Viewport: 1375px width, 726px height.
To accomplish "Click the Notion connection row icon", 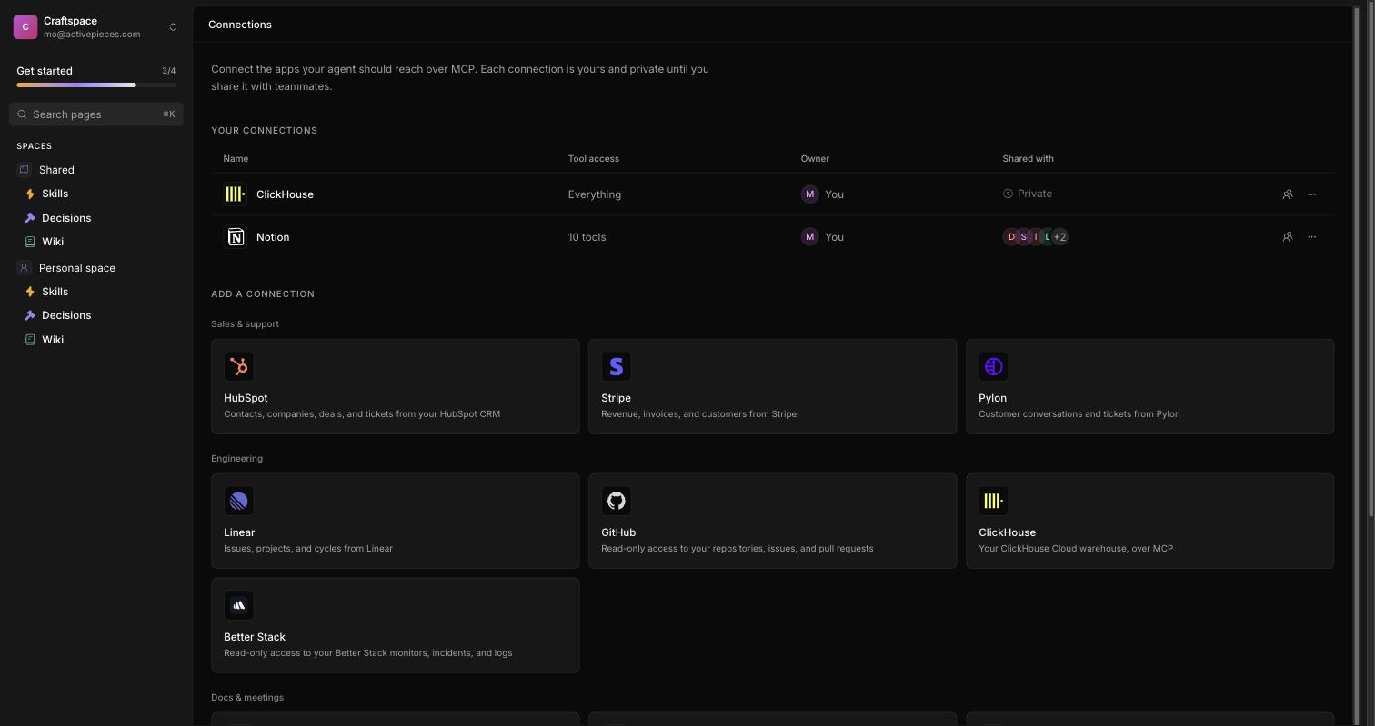I will tap(236, 237).
